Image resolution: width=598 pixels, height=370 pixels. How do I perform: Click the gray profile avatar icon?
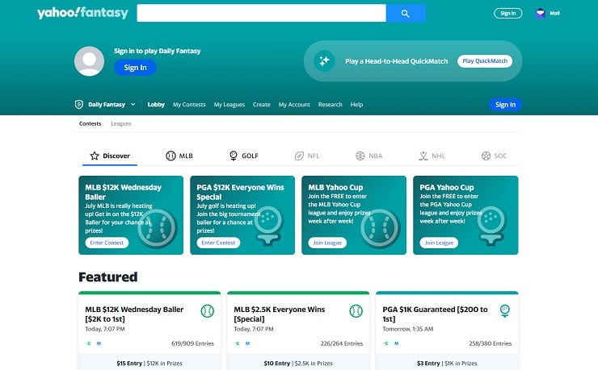[x=89, y=61]
